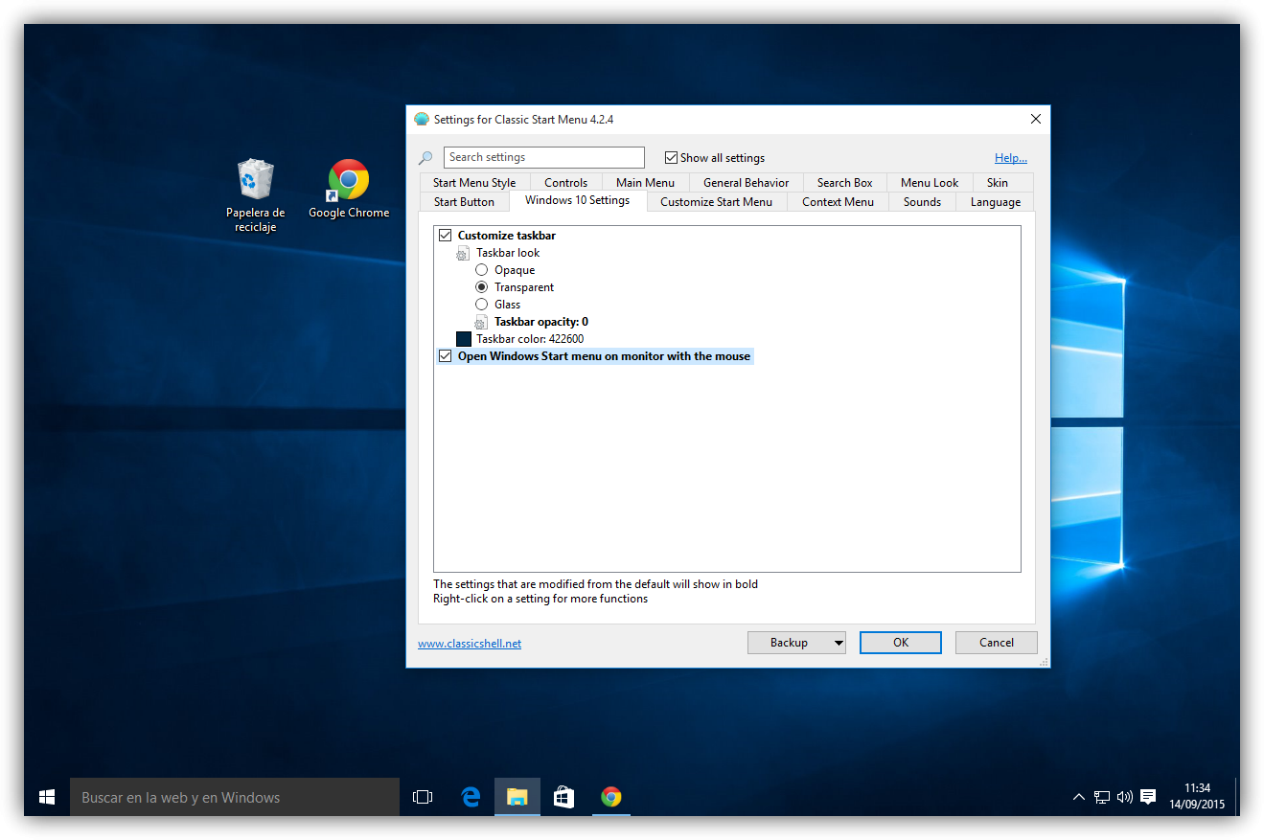
Task: Open the Backup dropdown button
Action: (x=796, y=643)
